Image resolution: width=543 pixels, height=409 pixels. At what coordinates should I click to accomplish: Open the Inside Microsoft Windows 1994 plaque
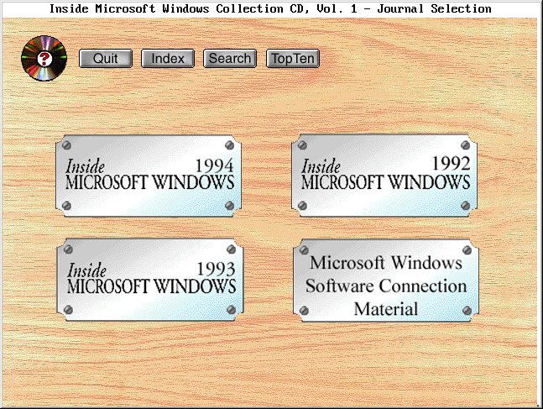coord(149,176)
